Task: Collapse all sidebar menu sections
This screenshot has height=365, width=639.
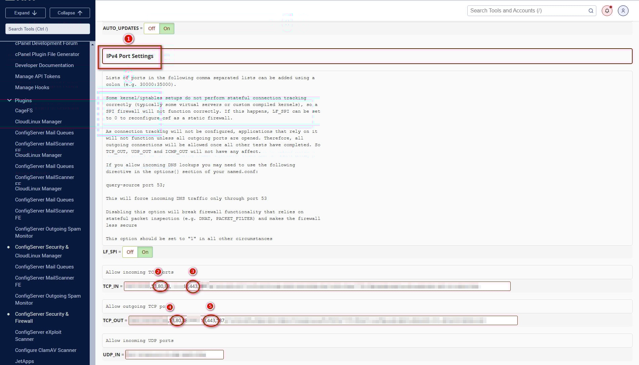Action: (x=70, y=13)
